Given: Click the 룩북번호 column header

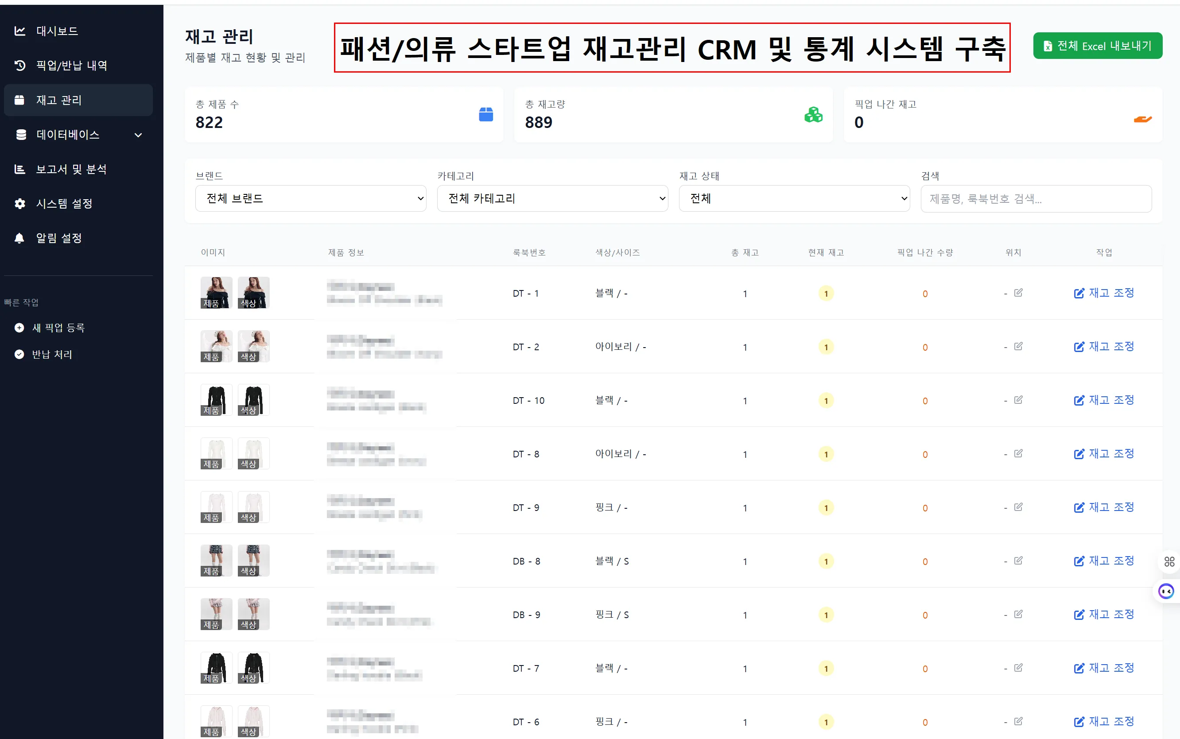Looking at the screenshot, I should pos(529,253).
